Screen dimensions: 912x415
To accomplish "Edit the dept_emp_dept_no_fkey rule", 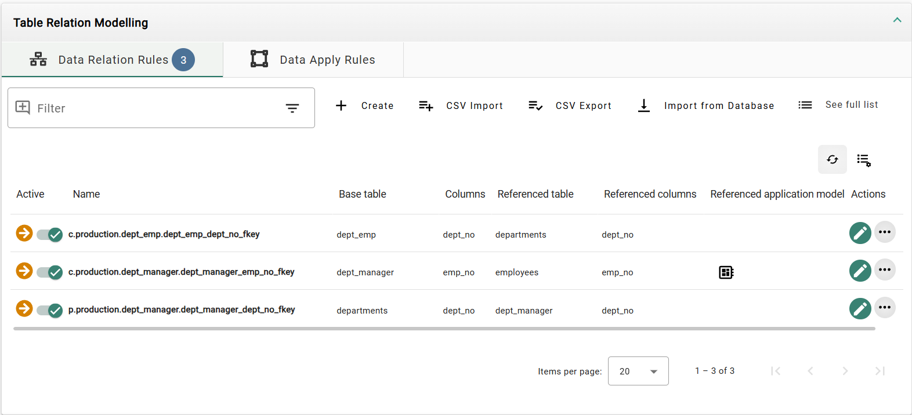I will pos(860,233).
